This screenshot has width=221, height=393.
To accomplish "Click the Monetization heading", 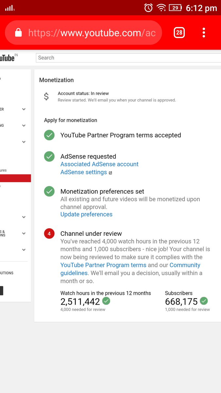I will 56,80.
